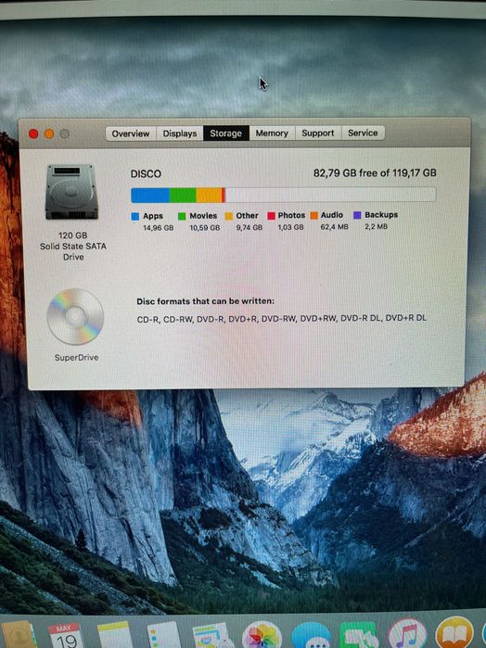This screenshot has width=486, height=648.
Task: Click the blue Apps legend swatch
Action: pos(135,216)
